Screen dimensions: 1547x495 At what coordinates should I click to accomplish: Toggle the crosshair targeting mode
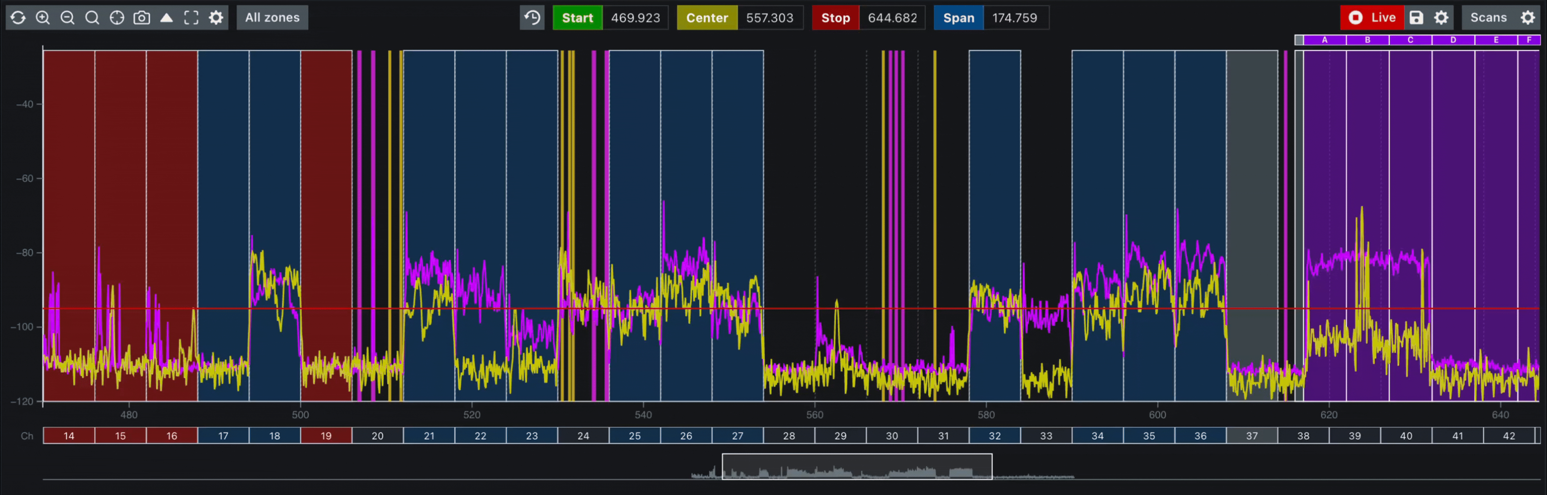click(117, 17)
